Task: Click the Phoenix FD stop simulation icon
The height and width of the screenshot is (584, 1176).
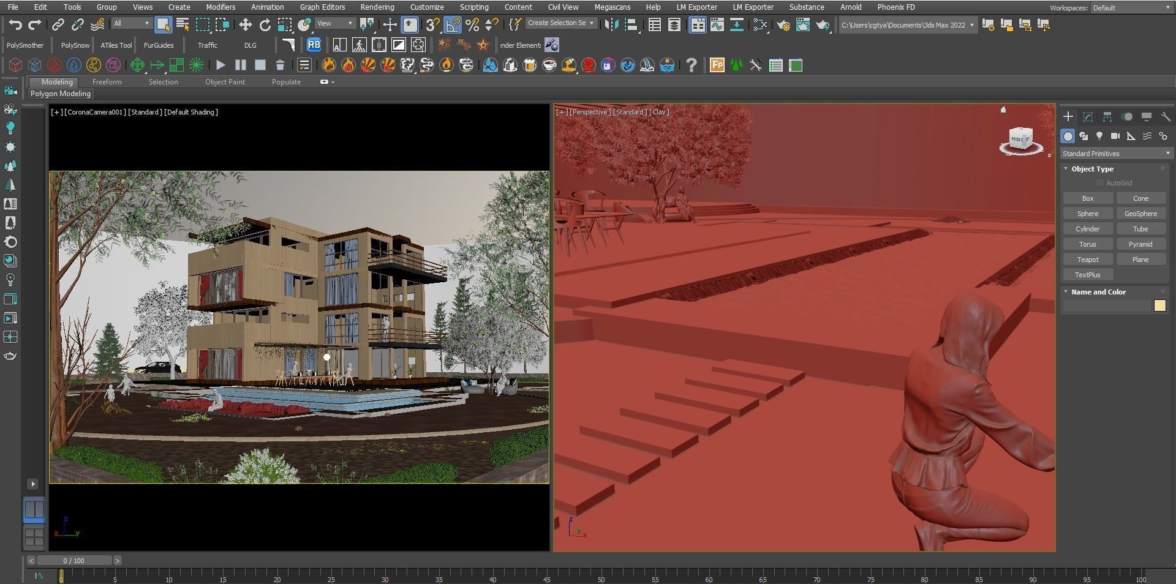Action: pyautogui.click(x=260, y=65)
